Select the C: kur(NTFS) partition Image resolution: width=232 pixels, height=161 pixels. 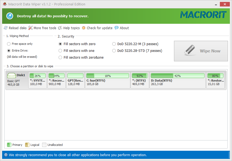click(x=108, y=80)
